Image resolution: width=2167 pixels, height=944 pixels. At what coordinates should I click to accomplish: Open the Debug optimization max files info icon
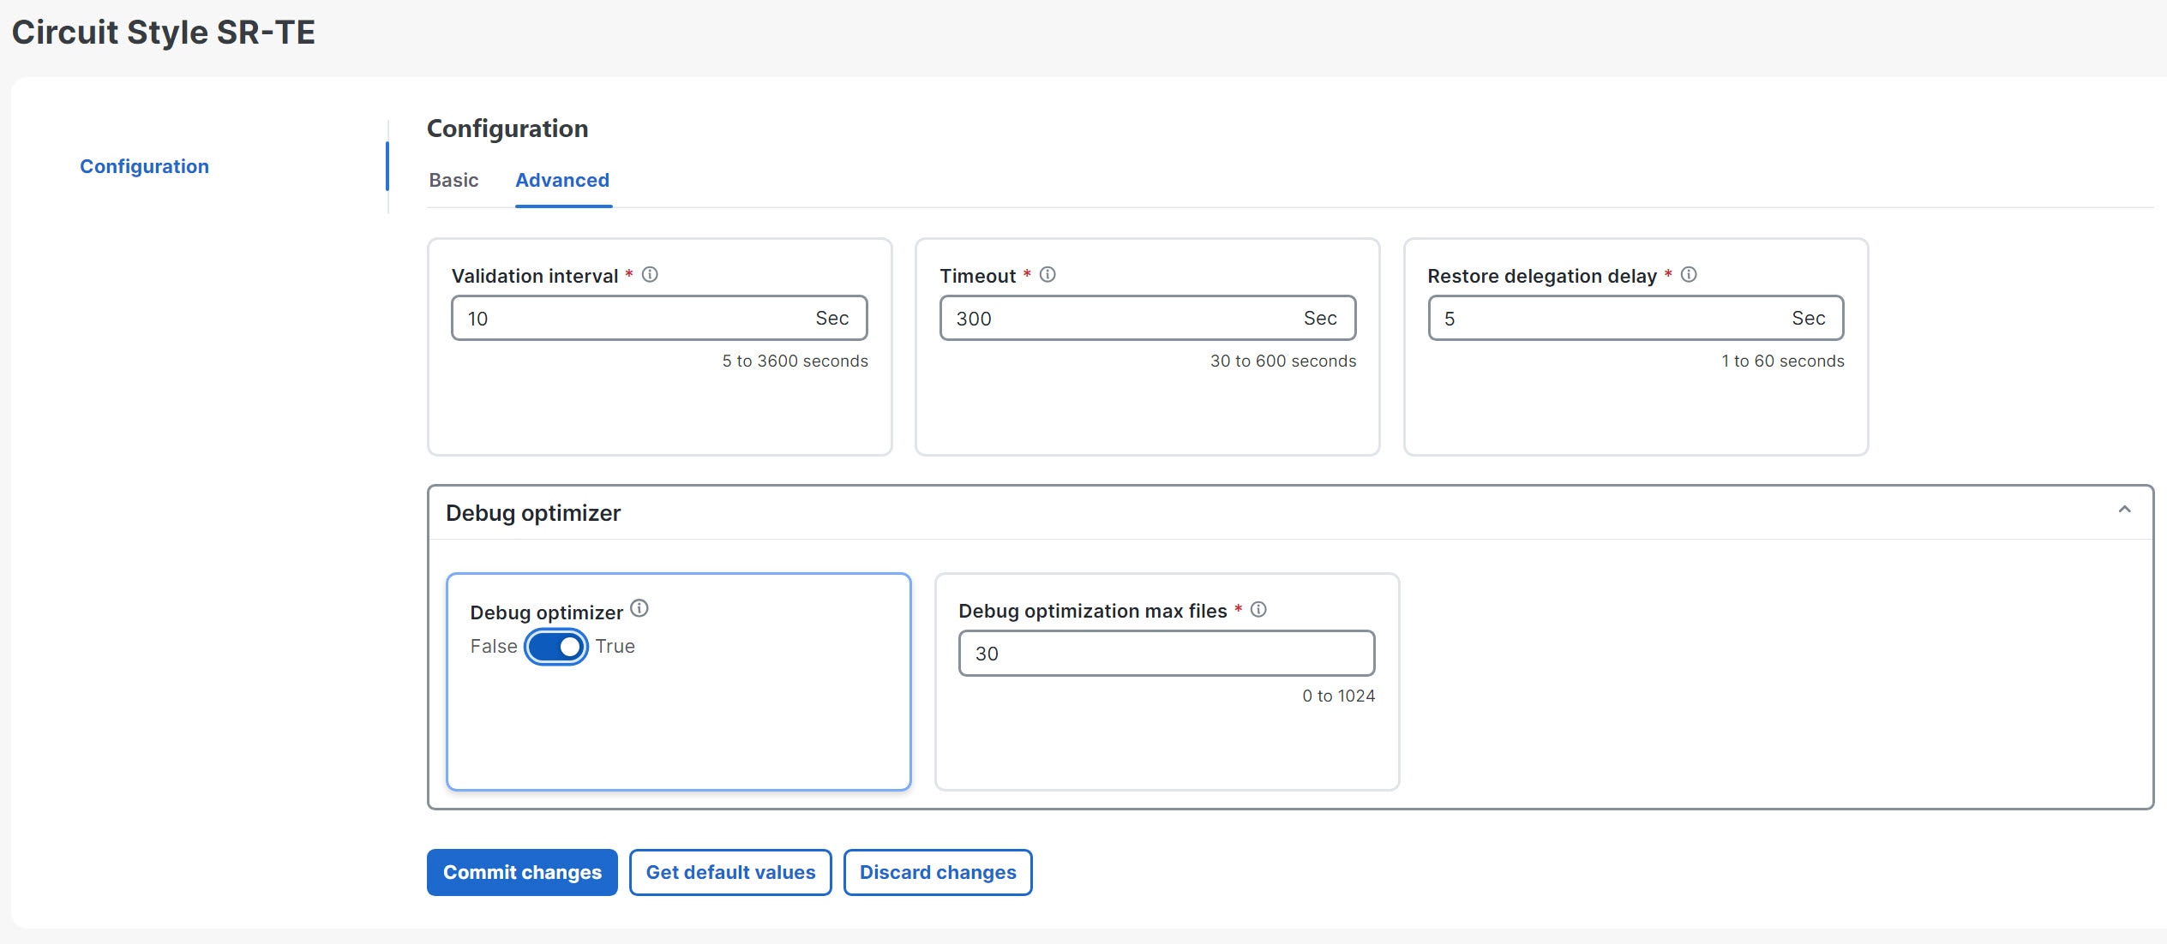point(1259,608)
